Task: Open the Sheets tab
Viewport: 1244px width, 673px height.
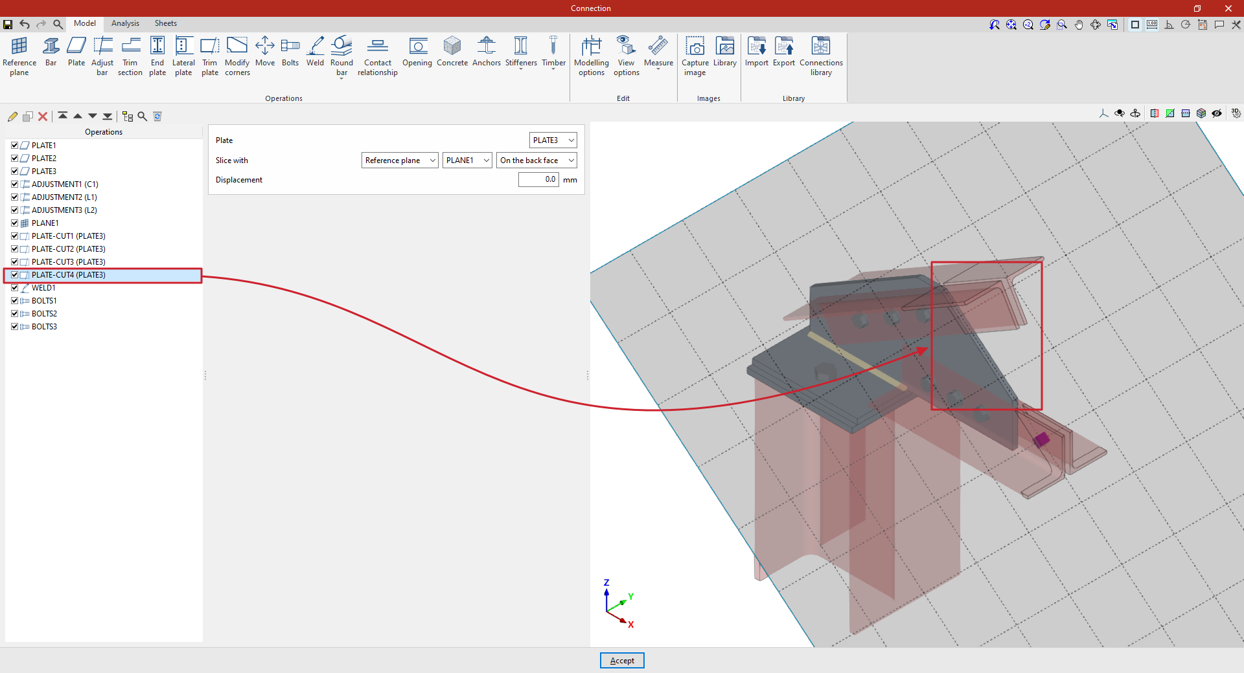Action: [x=165, y=23]
